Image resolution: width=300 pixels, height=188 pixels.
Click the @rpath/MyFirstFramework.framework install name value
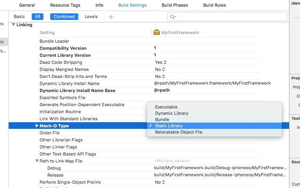coord(212,83)
